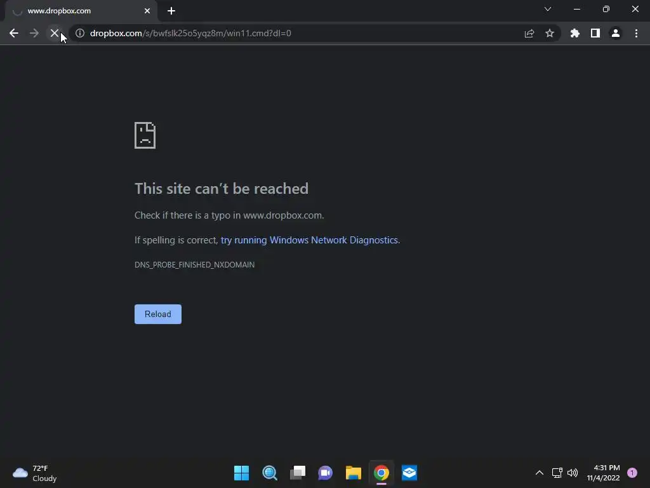Click the sad page error icon

[x=145, y=135]
